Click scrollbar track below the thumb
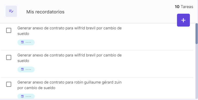 197,71
